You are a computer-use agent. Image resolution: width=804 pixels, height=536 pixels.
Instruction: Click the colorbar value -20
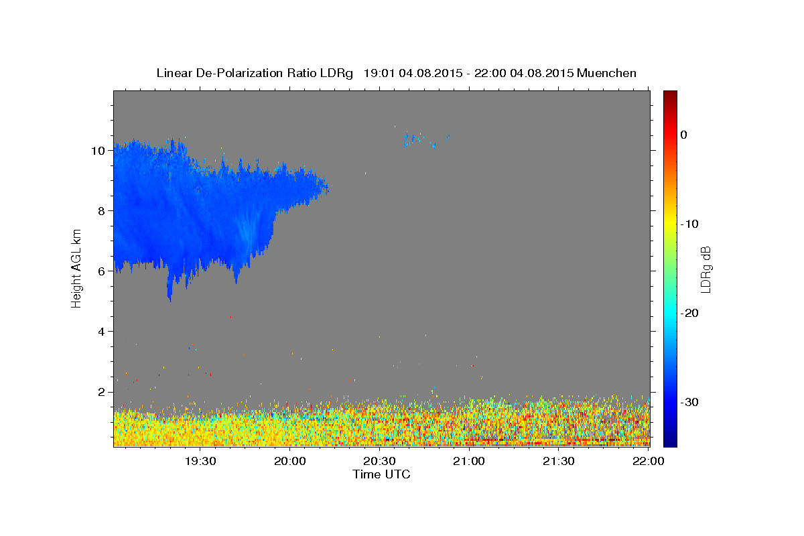(690, 313)
